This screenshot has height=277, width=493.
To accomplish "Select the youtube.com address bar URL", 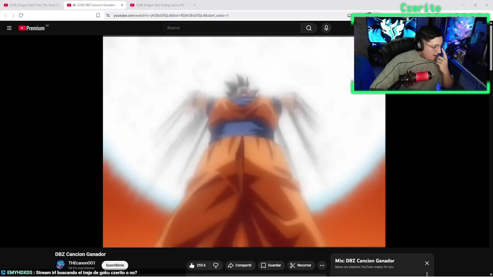I will 171,15.
